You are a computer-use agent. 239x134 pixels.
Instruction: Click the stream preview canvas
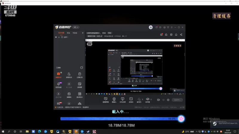pyautogui.click(x=135, y=67)
